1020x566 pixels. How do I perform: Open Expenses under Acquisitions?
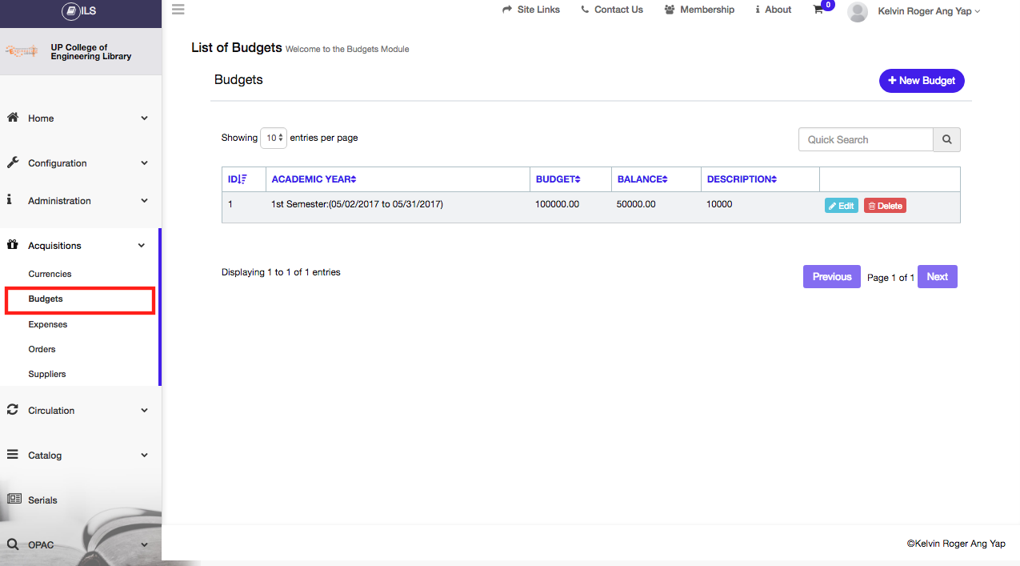pos(48,324)
